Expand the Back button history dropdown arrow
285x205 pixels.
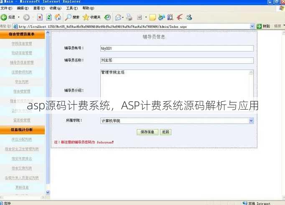pos(18,17)
